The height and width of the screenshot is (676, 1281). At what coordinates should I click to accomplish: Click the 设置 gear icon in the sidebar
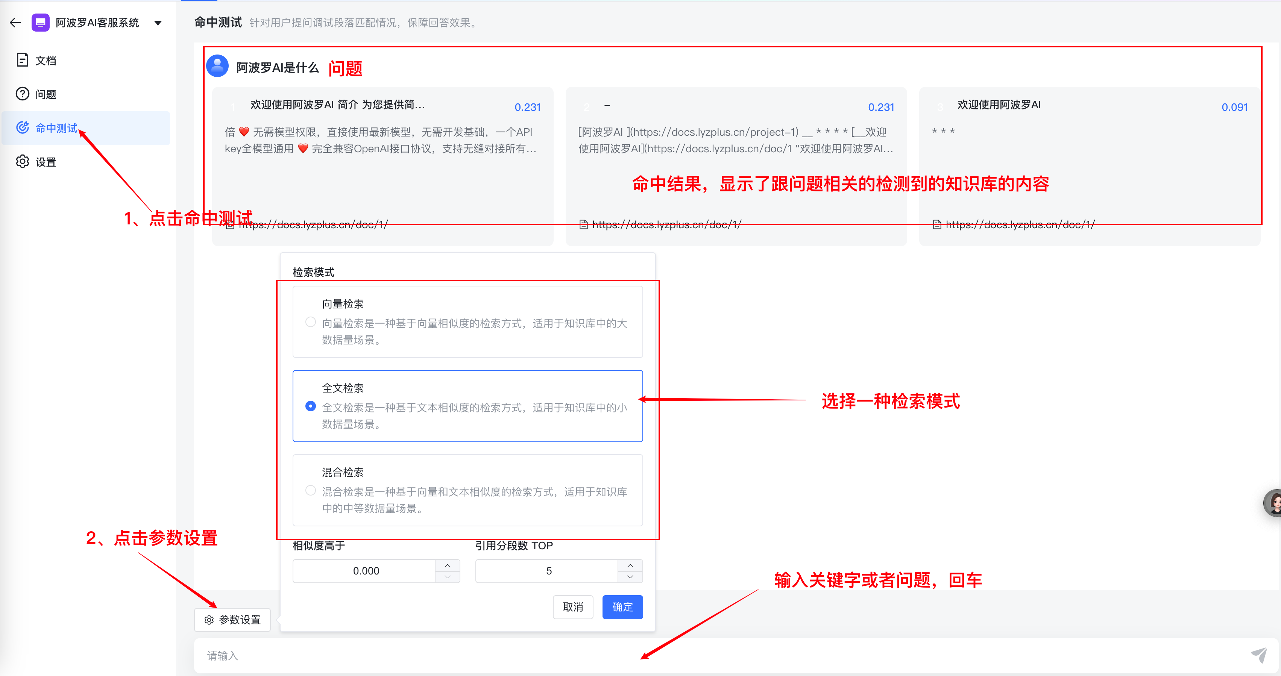(x=22, y=162)
